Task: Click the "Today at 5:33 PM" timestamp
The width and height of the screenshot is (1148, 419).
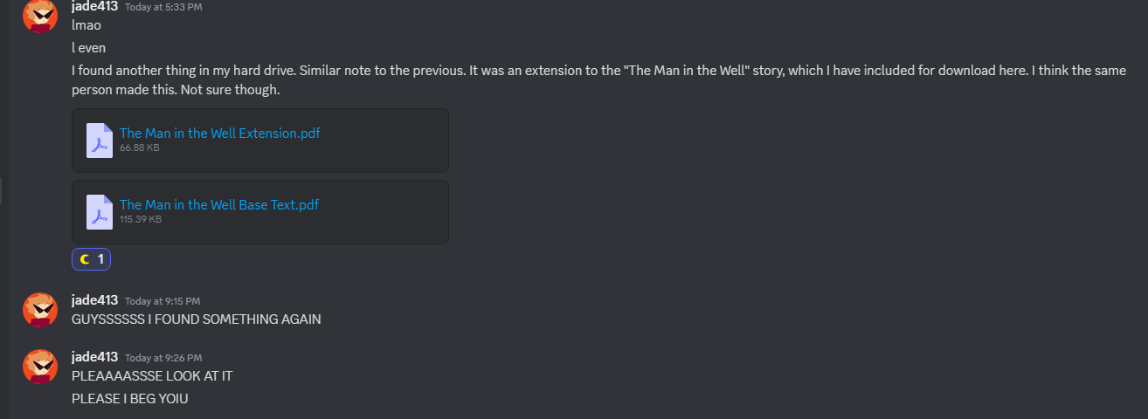Action: [163, 7]
